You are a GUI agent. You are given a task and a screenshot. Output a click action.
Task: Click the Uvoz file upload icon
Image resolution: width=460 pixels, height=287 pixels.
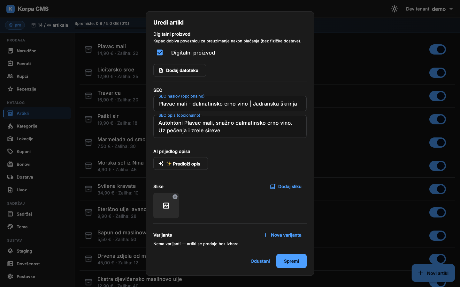[x=10, y=190]
